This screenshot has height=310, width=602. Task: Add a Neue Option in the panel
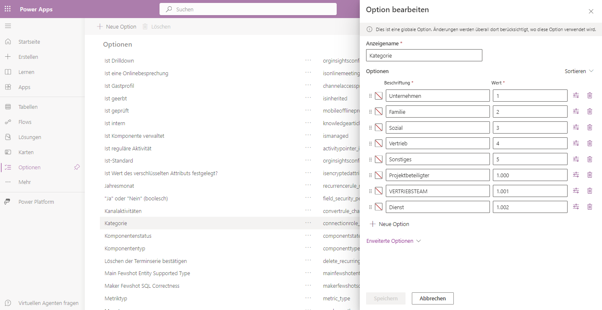pos(389,224)
